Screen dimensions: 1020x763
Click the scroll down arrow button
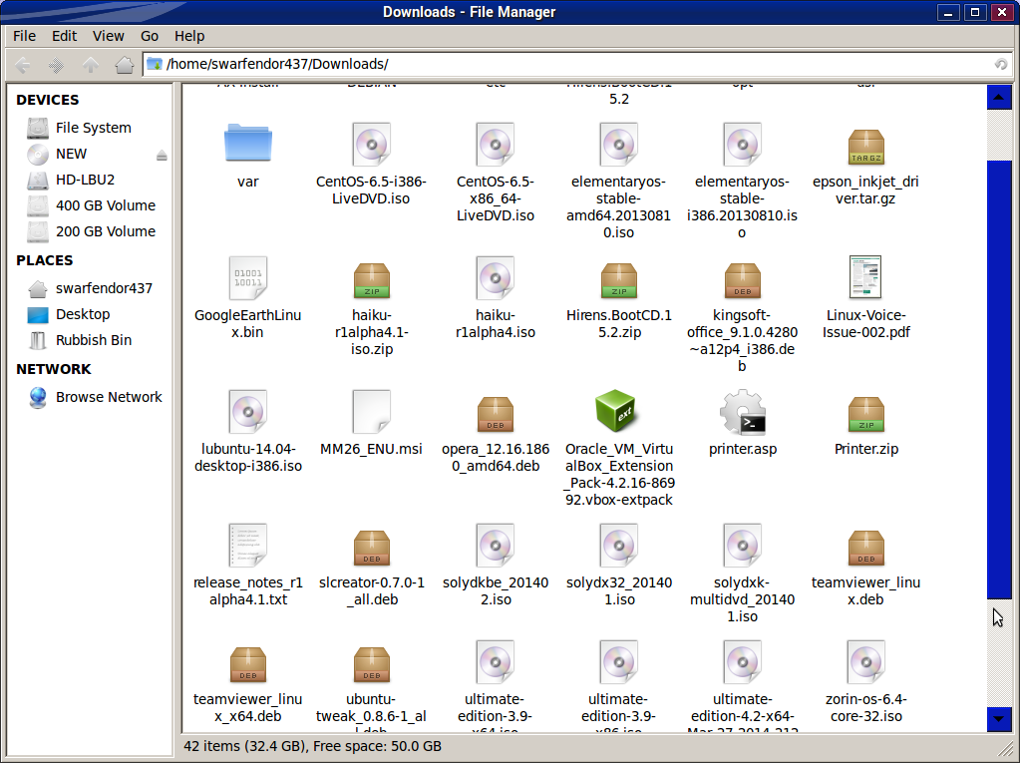(x=998, y=717)
